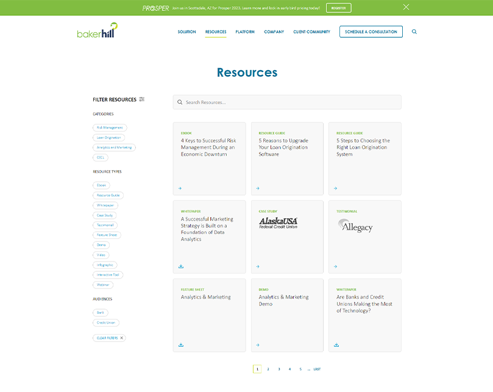Click the REGISTER button in the Prosper banner
Image resolution: width=493 pixels, height=392 pixels.
(338, 7)
